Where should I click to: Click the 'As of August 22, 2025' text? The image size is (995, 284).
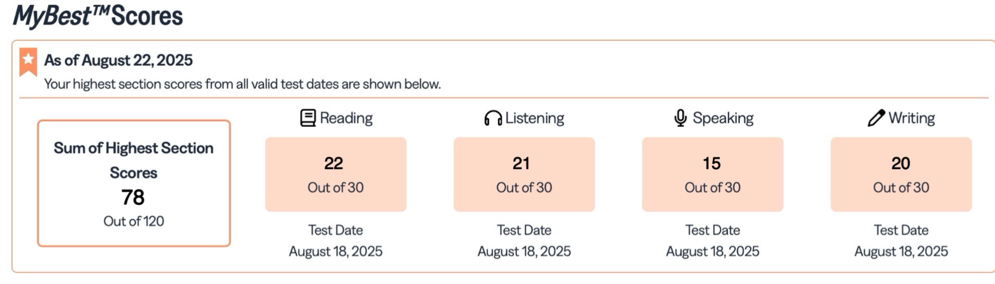coord(118,60)
